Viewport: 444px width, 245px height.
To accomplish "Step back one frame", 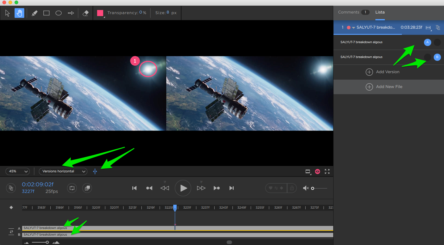I will 165,188.
